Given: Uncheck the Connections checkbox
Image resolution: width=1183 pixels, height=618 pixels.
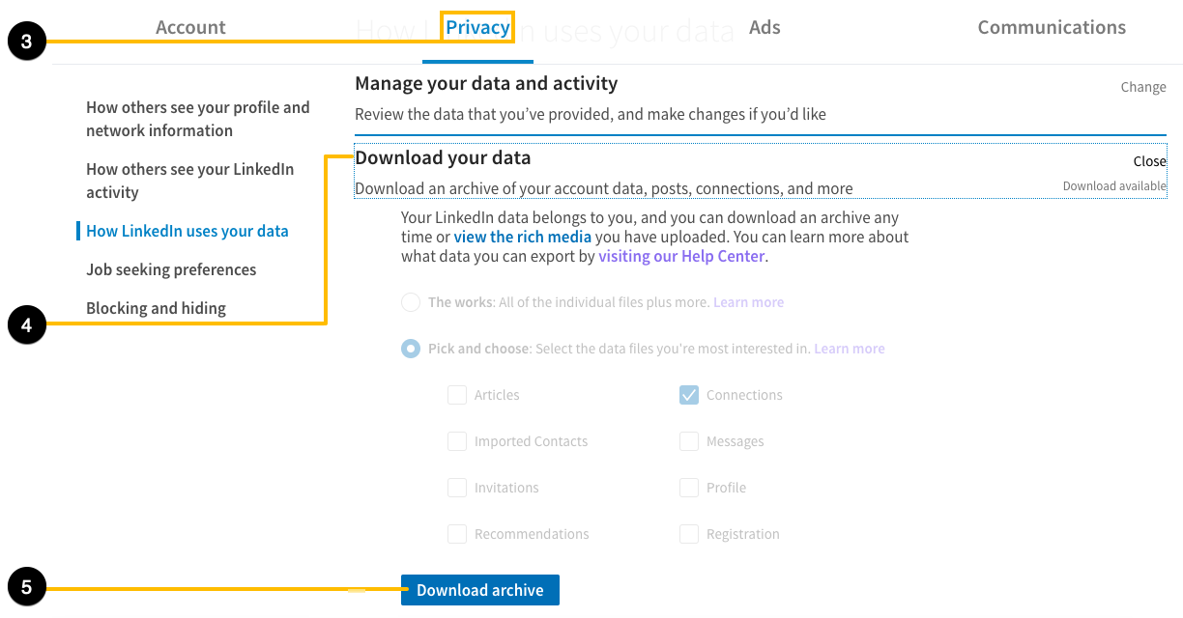Looking at the screenshot, I should point(689,395).
